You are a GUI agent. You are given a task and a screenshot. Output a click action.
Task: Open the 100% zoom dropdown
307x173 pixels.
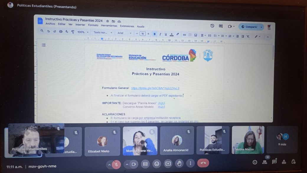tap(83, 32)
